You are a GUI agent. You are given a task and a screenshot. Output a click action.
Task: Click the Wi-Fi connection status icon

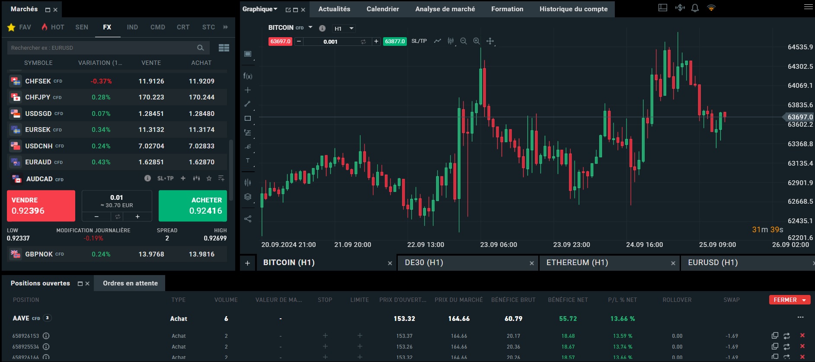coord(711,8)
